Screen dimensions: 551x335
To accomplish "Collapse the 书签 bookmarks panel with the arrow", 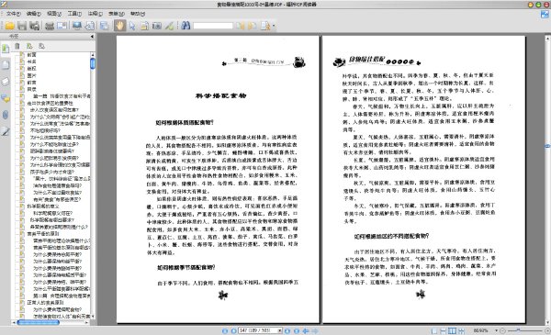I will click(92, 36).
